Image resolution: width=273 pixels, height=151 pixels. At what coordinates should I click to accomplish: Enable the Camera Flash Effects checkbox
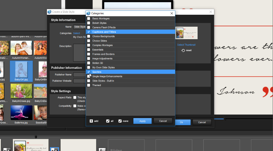[89, 27]
